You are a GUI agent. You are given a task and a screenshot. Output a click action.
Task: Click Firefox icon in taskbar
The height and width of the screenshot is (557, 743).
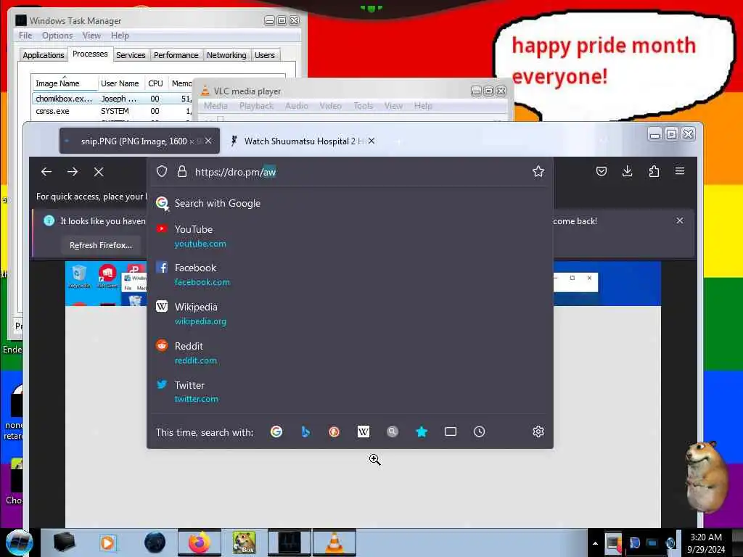click(200, 542)
